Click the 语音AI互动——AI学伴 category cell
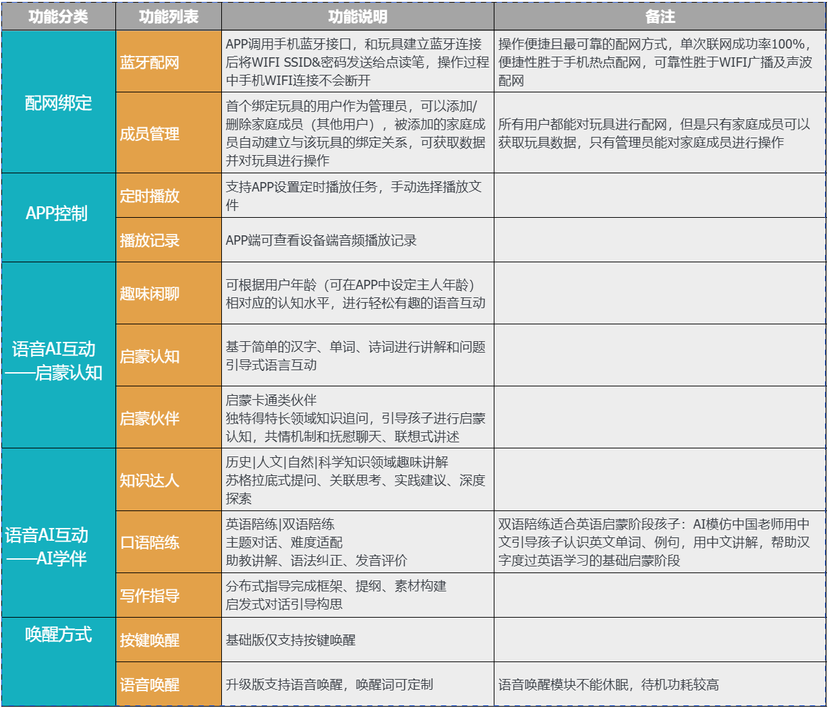Image resolution: width=829 pixels, height=708 pixels. [59, 533]
